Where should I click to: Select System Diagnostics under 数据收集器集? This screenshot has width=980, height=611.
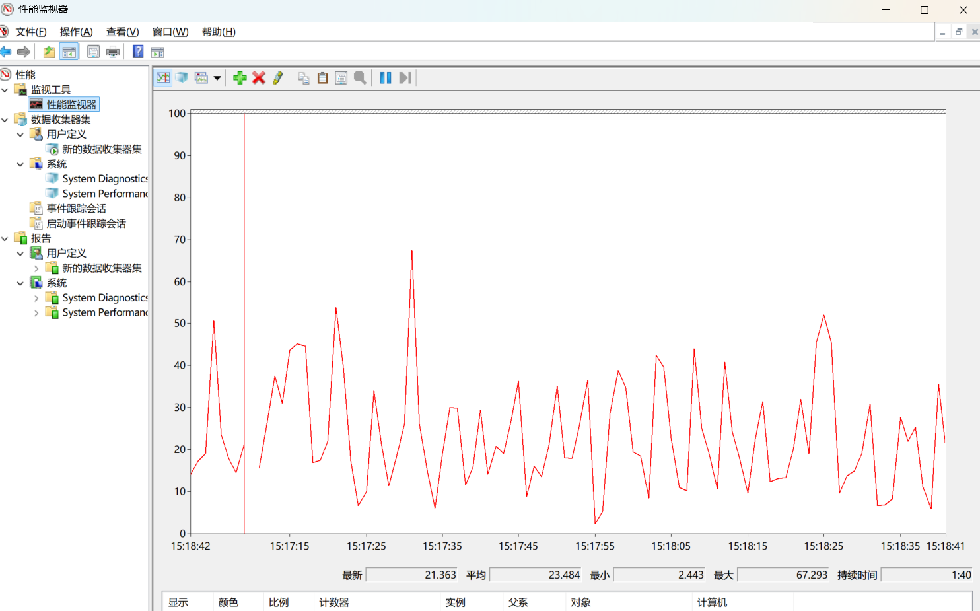[x=105, y=179]
